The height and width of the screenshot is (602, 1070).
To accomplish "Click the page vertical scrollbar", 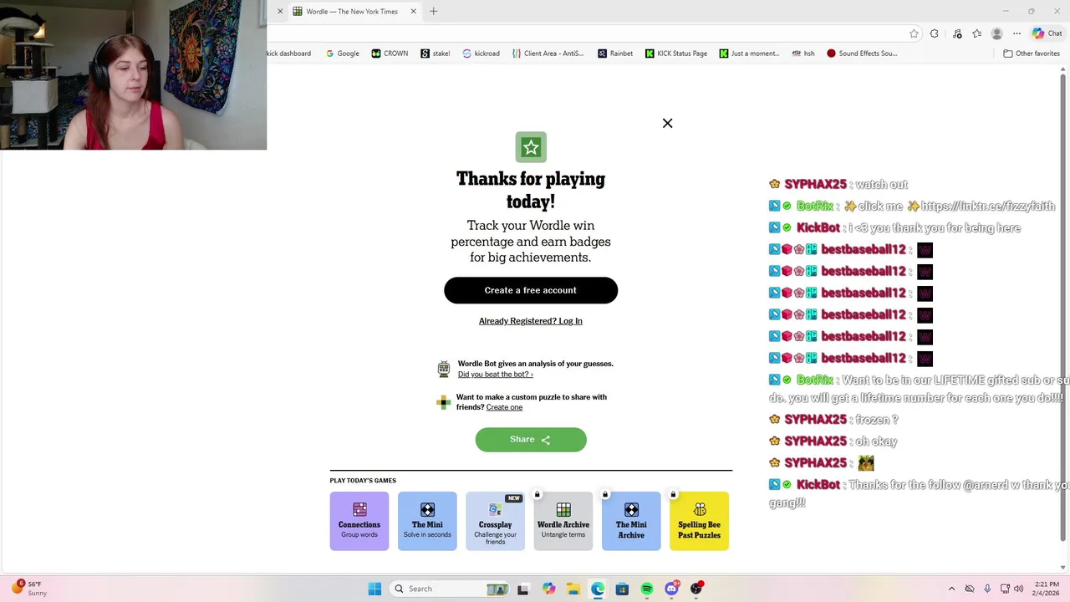I will pos(1063,308).
